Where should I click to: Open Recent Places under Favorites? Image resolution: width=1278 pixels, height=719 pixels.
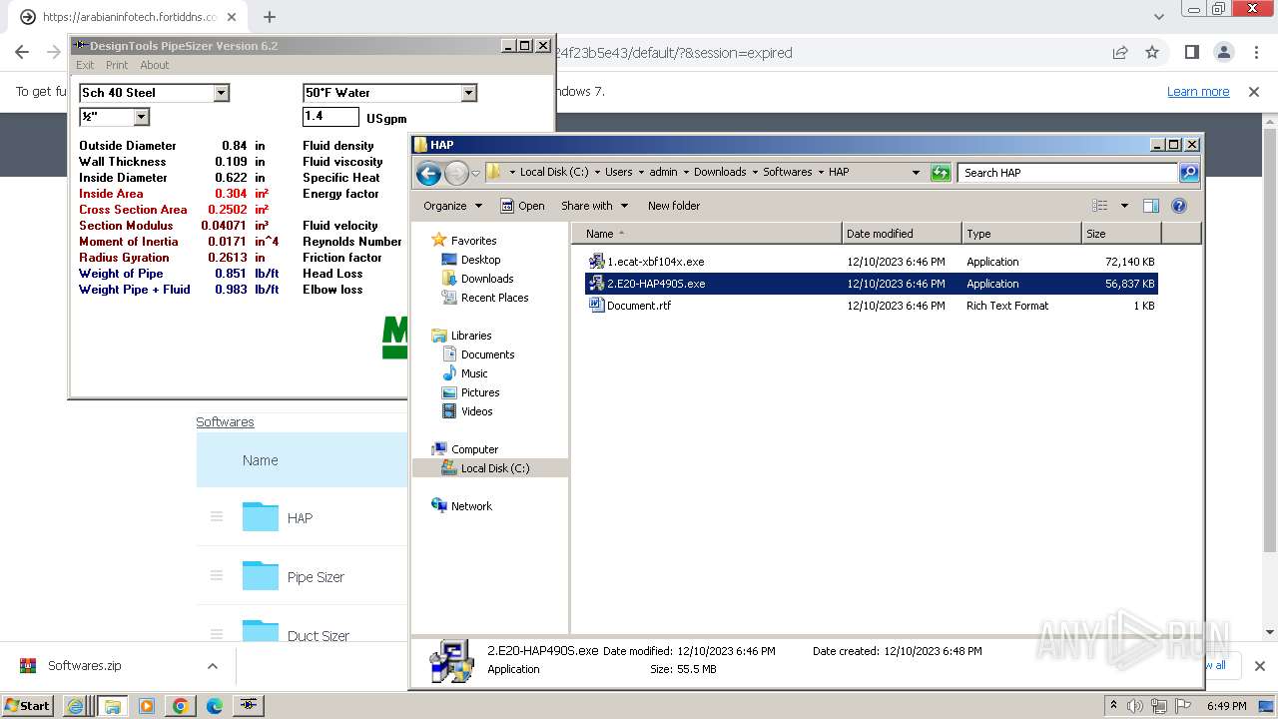494,298
